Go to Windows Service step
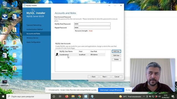 pyautogui.click(x=32, y=38)
